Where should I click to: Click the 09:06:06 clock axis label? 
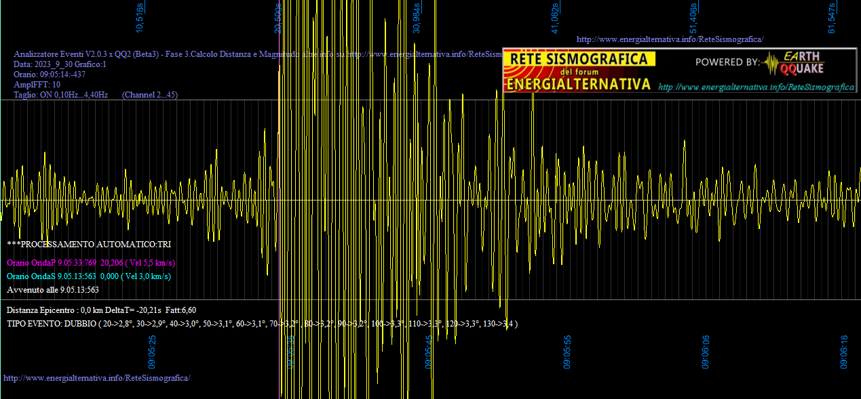pyautogui.click(x=706, y=352)
